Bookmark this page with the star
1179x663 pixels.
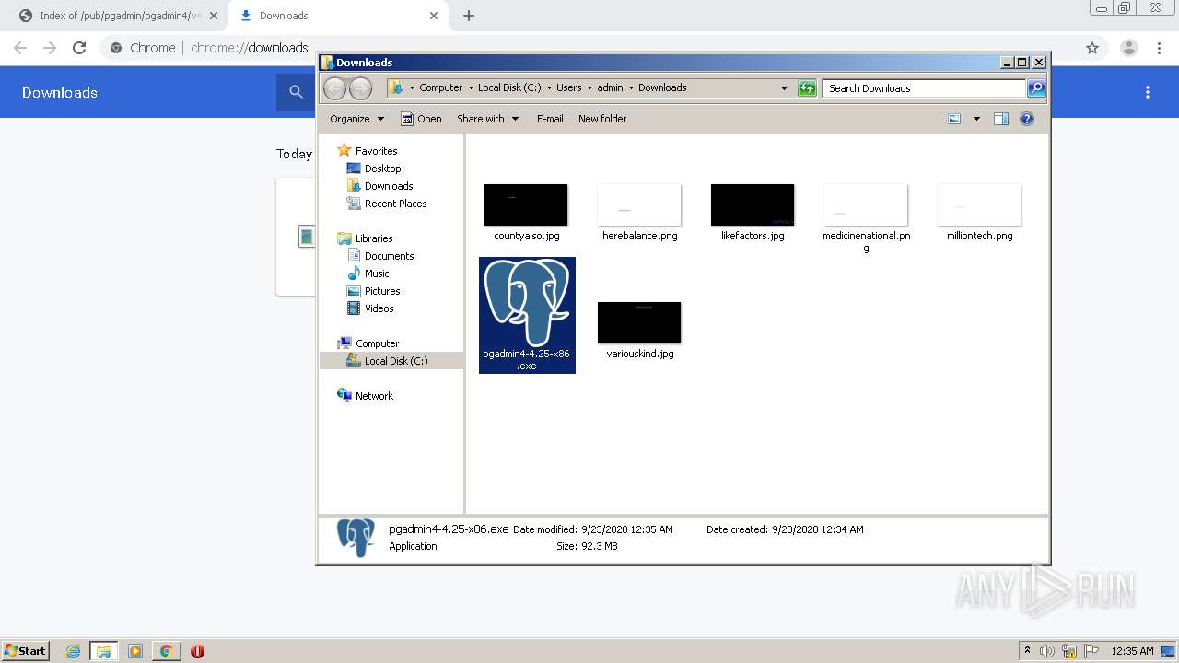tap(1092, 48)
